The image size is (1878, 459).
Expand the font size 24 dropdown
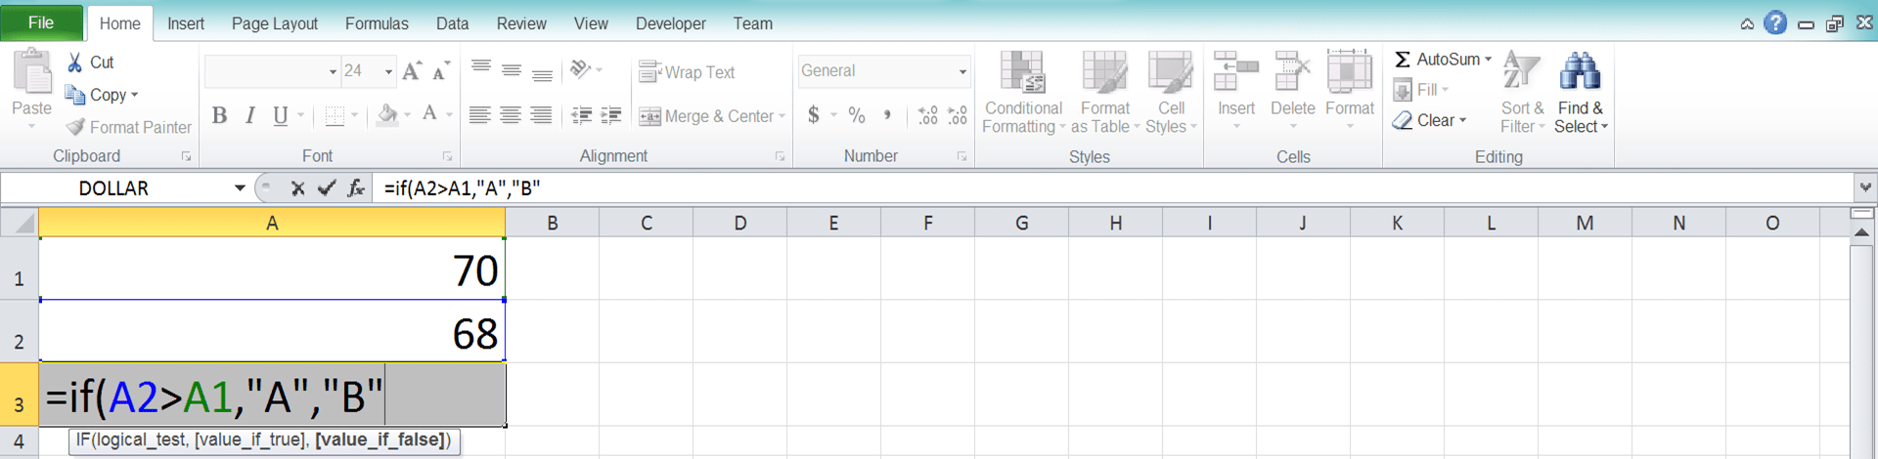click(388, 71)
